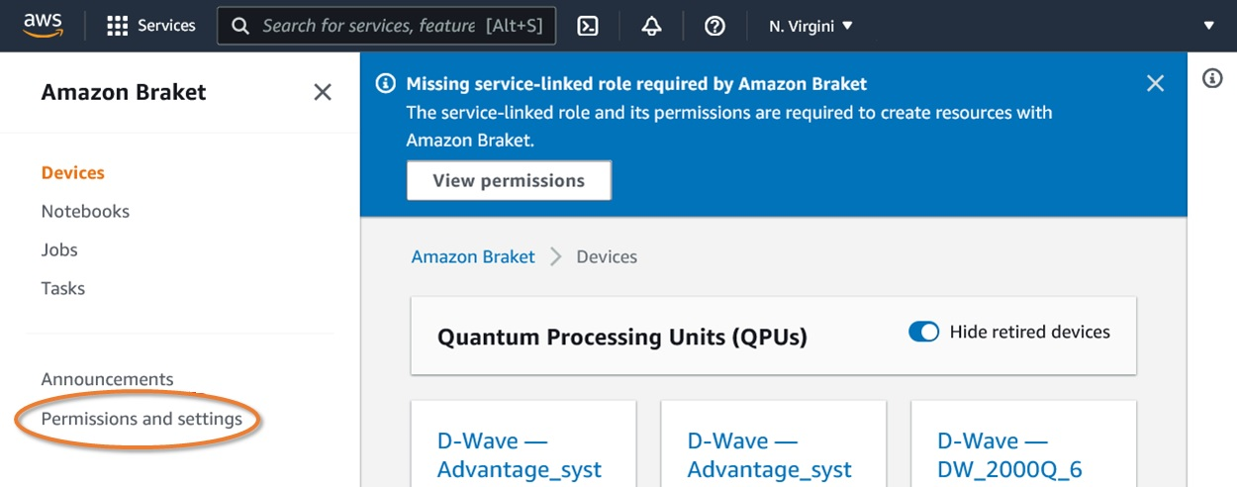Image resolution: width=1237 pixels, height=487 pixels.
Task: Open the notifications bell icon
Action: (651, 27)
